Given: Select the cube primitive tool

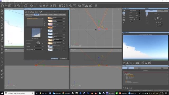Looking at the screenshot, I should (2, 14).
